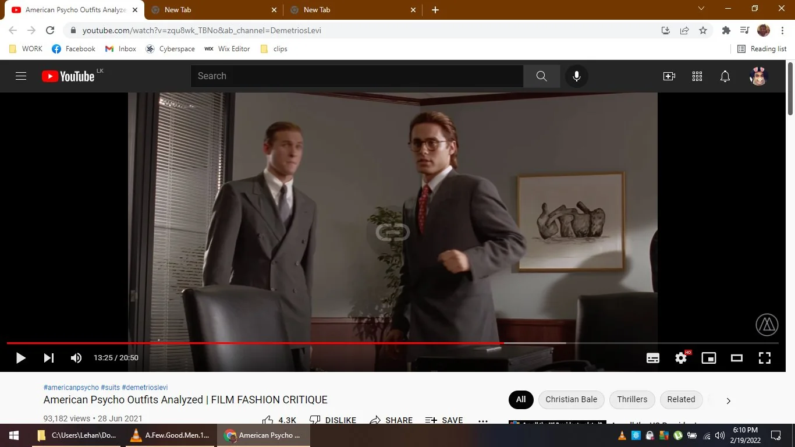Show more chips with the right arrow

pyautogui.click(x=728, y=400)
